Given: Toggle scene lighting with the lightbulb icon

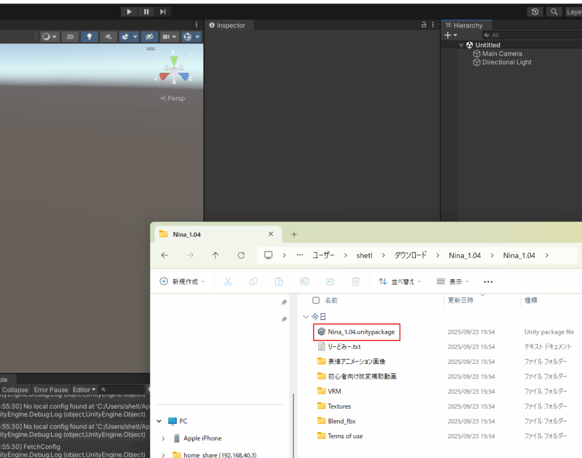Looking at the screenshot, I should tap(89, 36).
